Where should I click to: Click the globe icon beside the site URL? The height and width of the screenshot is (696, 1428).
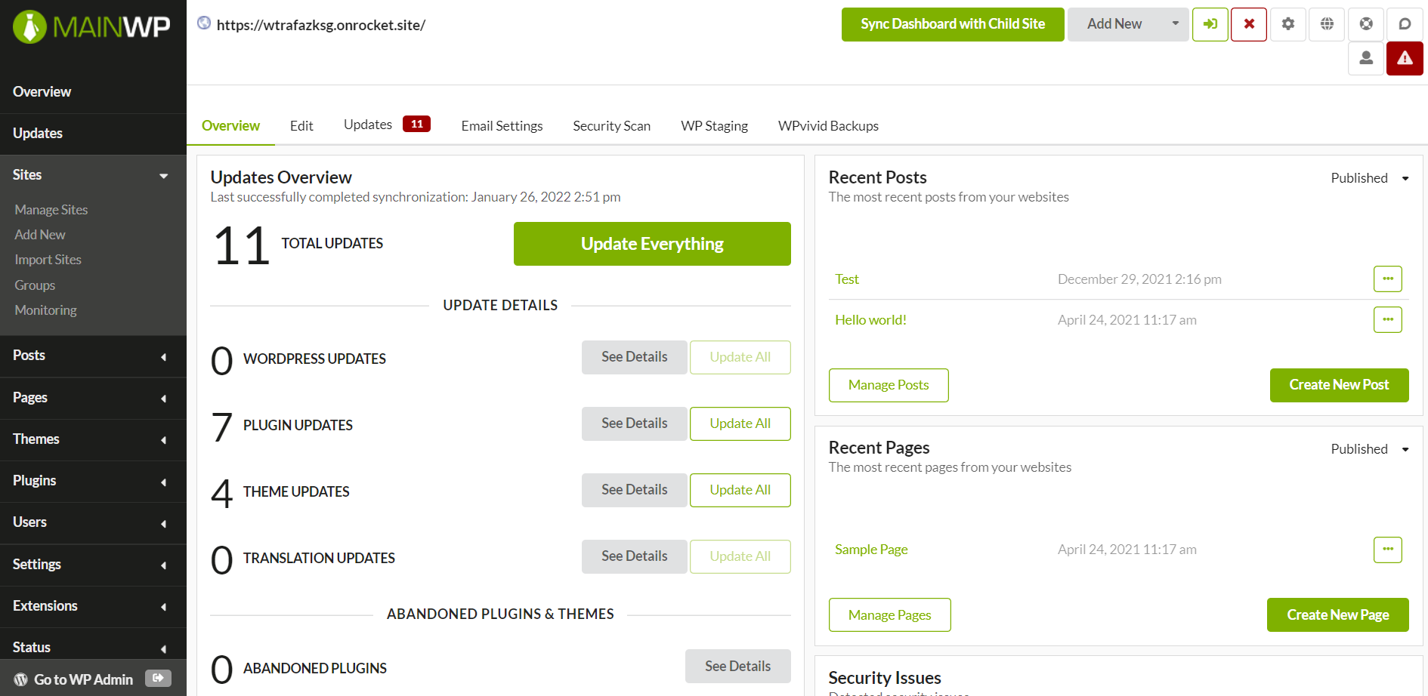(x=204, y=23)
